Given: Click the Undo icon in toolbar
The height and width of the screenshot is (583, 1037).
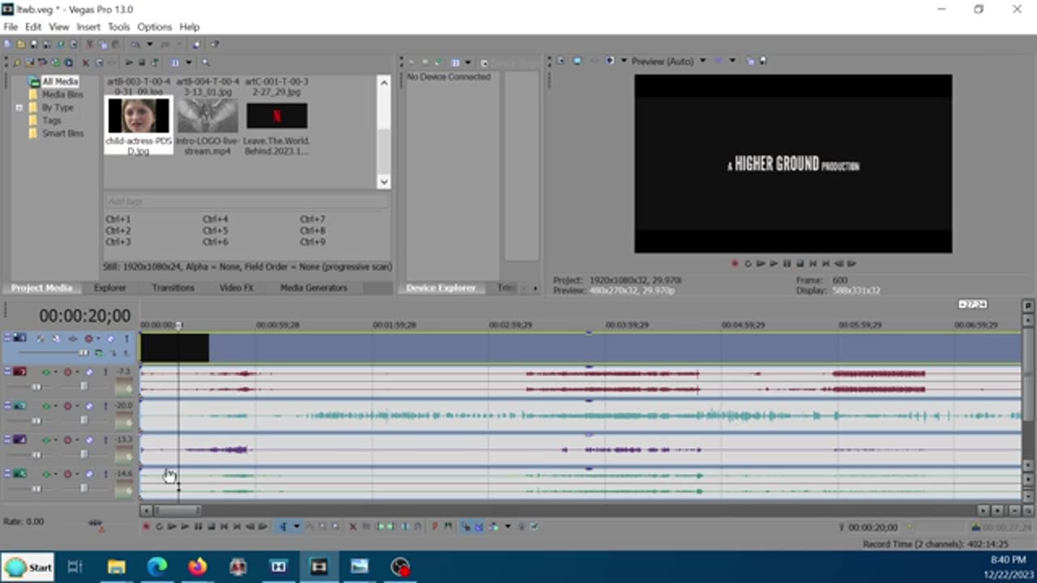Looking at the screenshot, I should pyautogui.click(x=135, y=45).
